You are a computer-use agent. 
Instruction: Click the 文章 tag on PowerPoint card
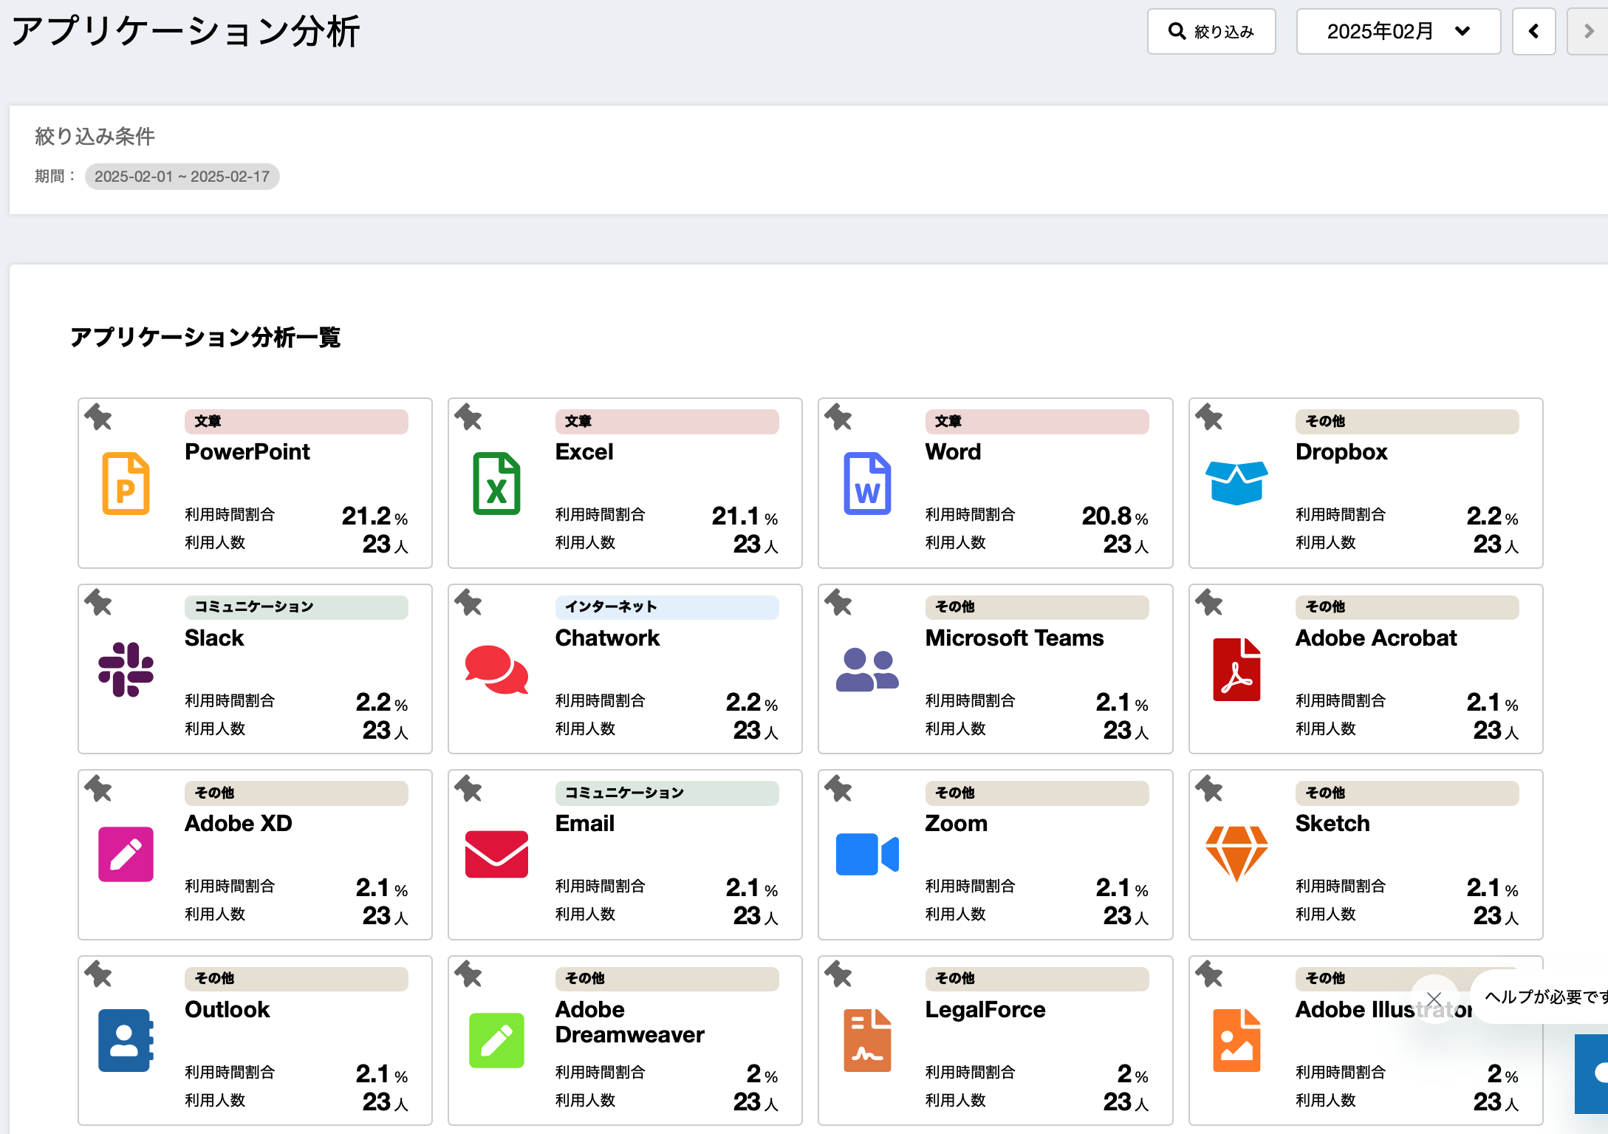tap(296, 421)
